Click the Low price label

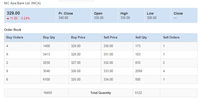pos(150,14)
